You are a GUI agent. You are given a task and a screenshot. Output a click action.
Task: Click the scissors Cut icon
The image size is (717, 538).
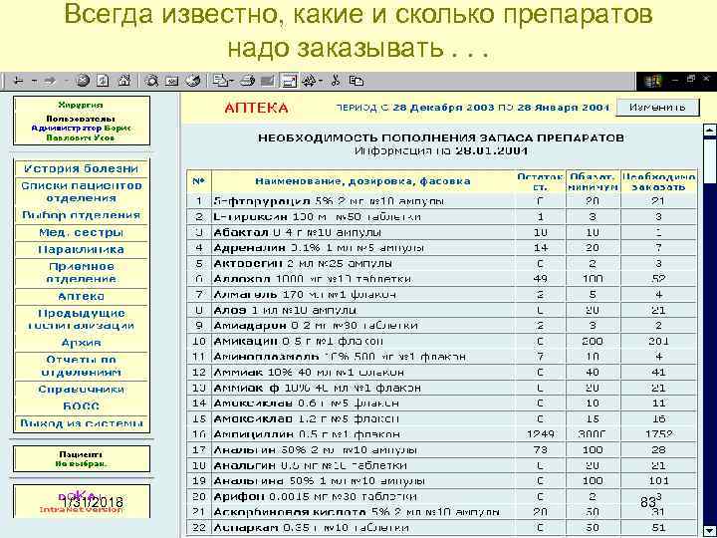pyautogui.click(x=336, y=81)
